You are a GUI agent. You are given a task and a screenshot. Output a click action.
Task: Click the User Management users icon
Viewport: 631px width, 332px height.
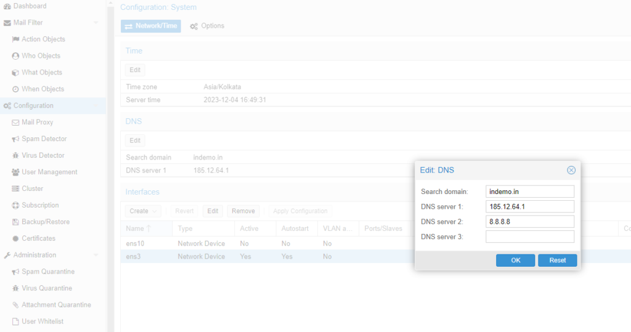pyautogui.click(x=15, y=172)
